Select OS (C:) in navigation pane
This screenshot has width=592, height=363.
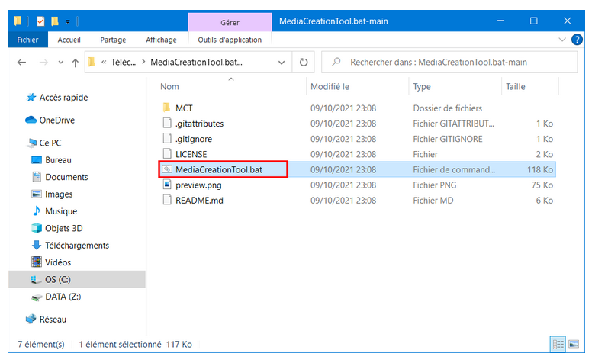58,280
